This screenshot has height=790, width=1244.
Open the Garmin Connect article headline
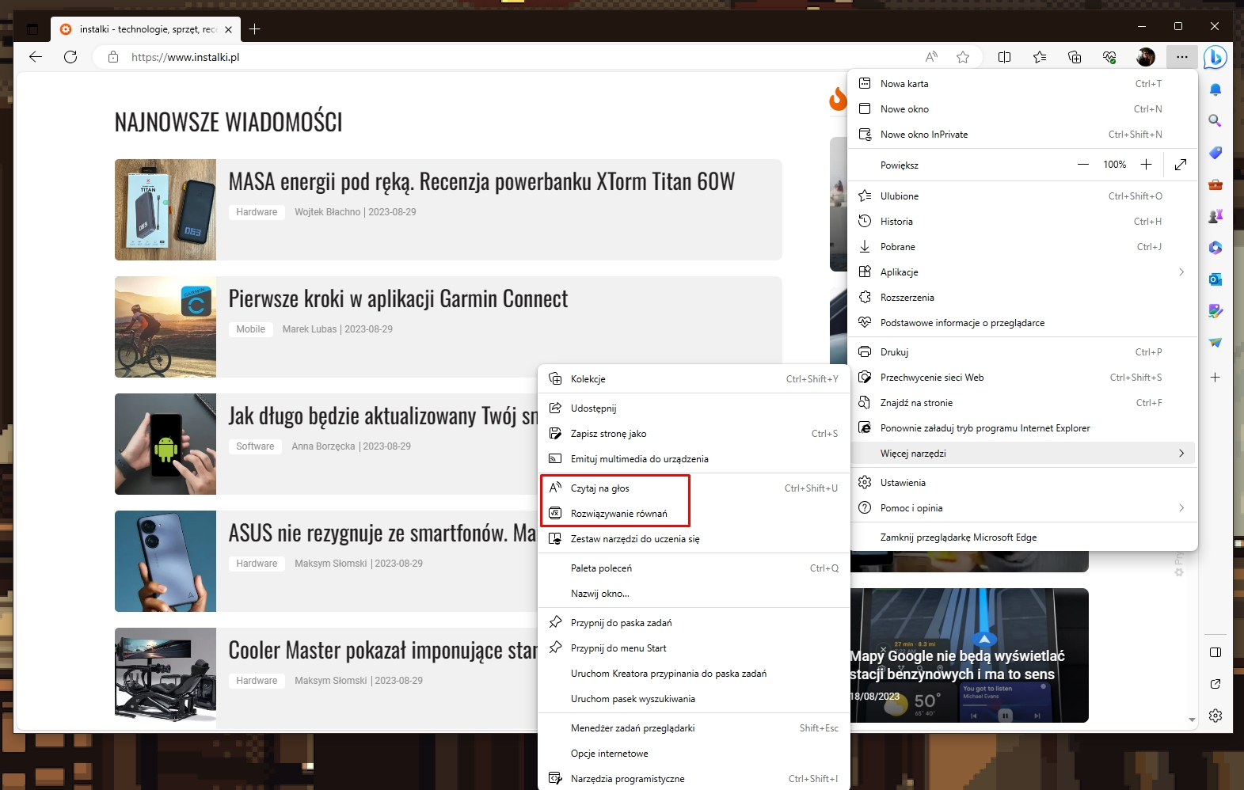398,299
